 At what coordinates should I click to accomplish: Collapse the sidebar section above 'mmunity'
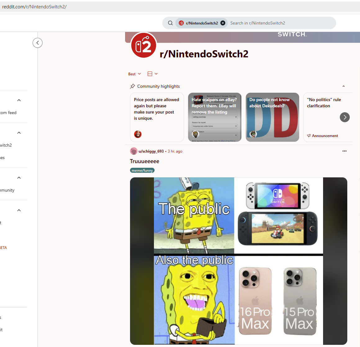pyautogui.click(x=19, y=178)
